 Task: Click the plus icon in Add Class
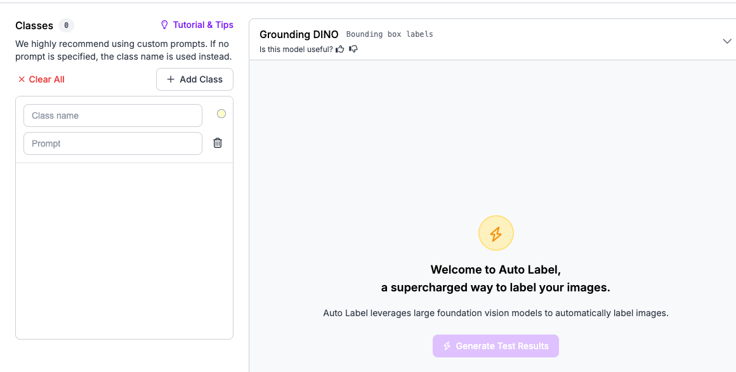click(171, 79)
